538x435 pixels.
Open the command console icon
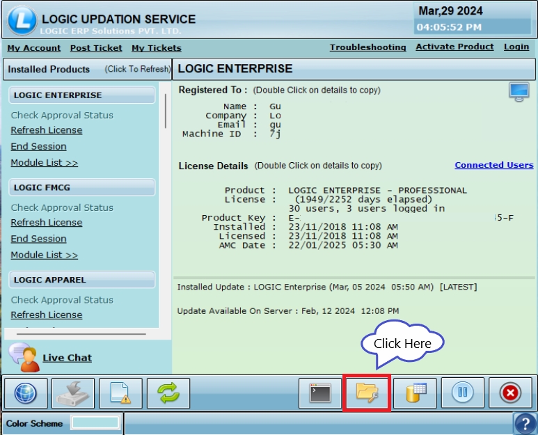[x=320, y=393]
